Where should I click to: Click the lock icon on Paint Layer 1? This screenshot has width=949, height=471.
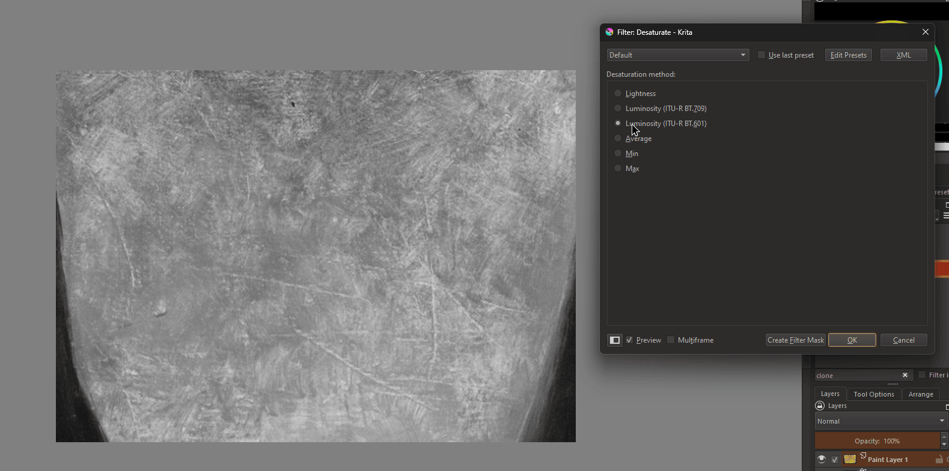[938, 459]
